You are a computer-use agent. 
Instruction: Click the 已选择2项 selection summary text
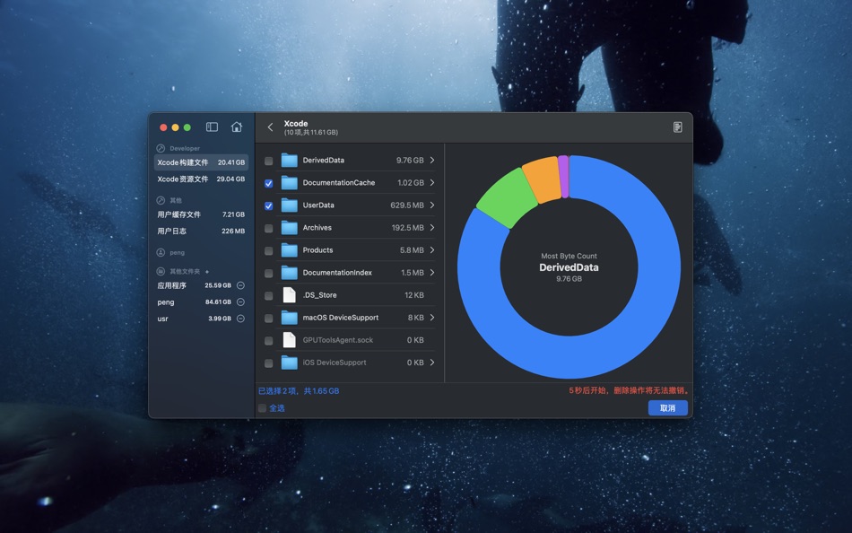pyautogui.click(x=299, y=391)
